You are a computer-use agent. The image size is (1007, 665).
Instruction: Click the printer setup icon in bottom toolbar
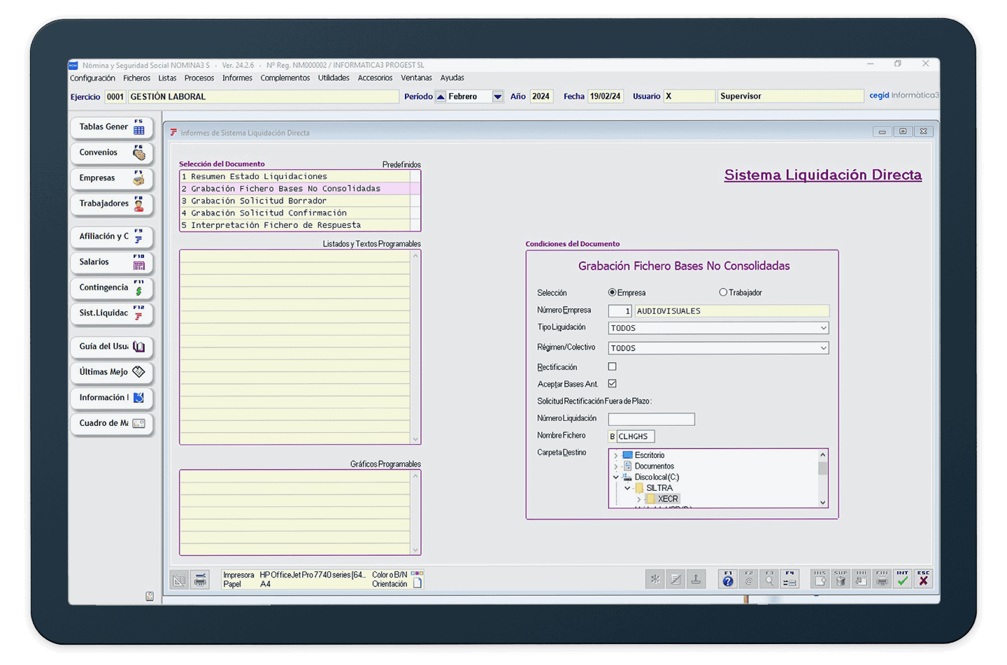point(201,580)
